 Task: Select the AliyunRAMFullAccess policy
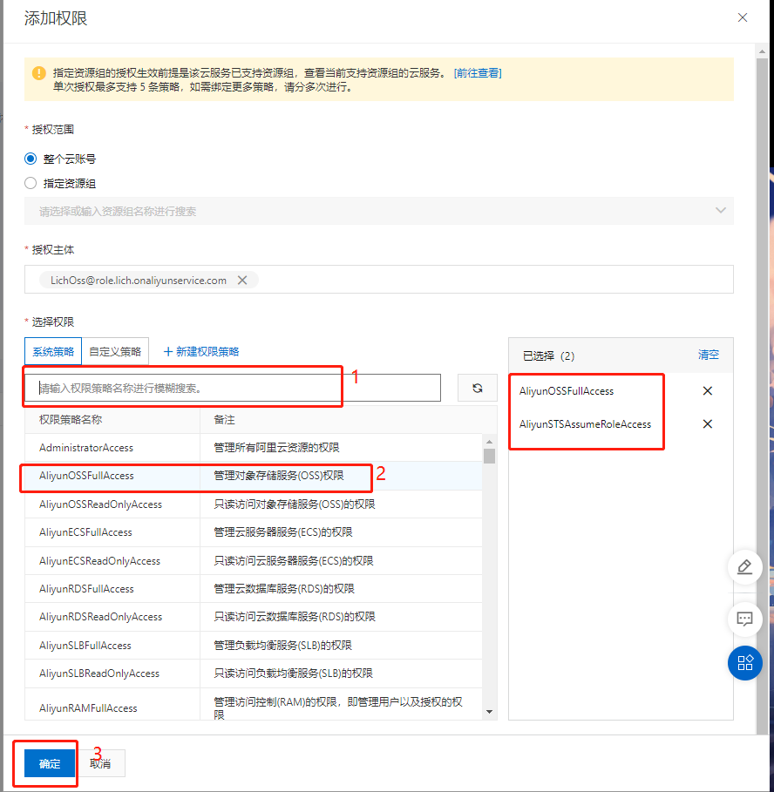[x=253, y=704]
